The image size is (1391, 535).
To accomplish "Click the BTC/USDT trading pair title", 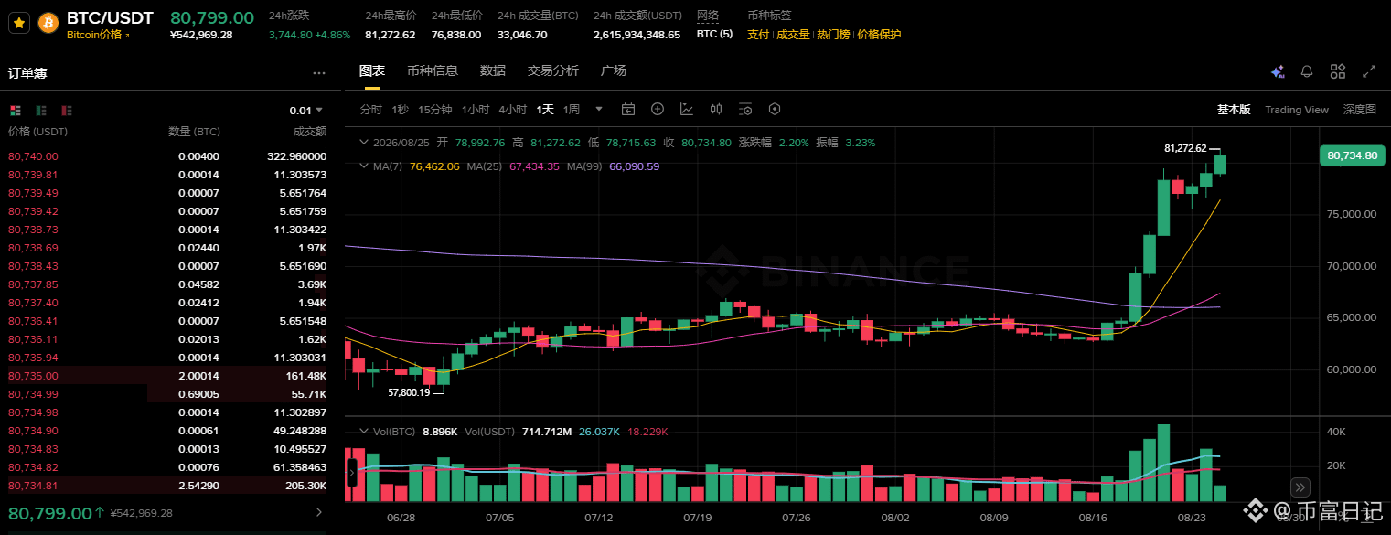I will pos(111,17).
